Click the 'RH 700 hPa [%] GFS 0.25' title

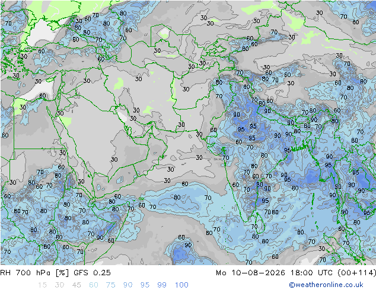tap(55, 272)
